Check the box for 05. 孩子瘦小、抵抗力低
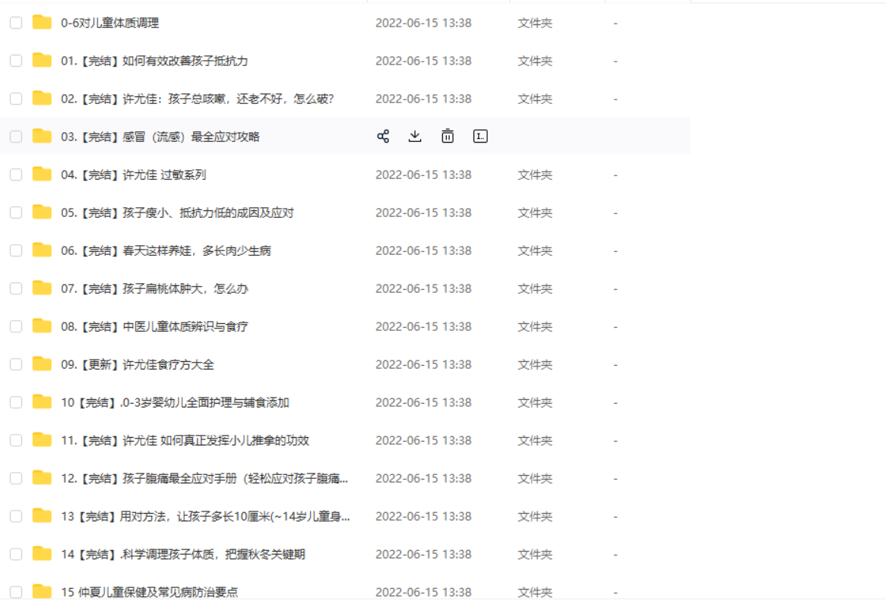The width and height of the screenshot is (886, 604). 16,212
